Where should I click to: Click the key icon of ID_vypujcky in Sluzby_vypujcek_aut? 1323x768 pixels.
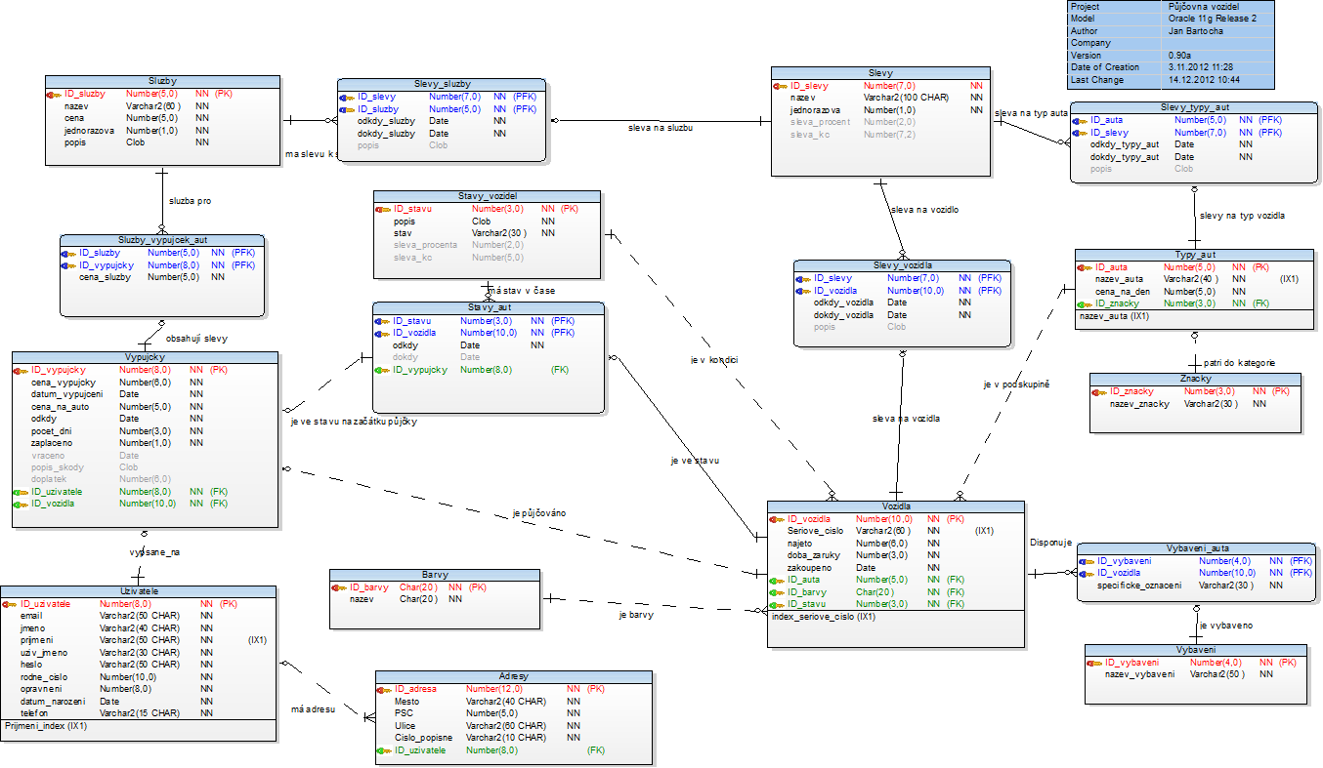[68, 265]
